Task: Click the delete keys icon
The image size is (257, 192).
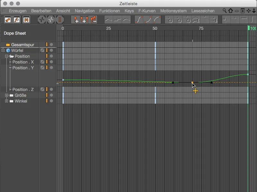Action: coord(93,20)
